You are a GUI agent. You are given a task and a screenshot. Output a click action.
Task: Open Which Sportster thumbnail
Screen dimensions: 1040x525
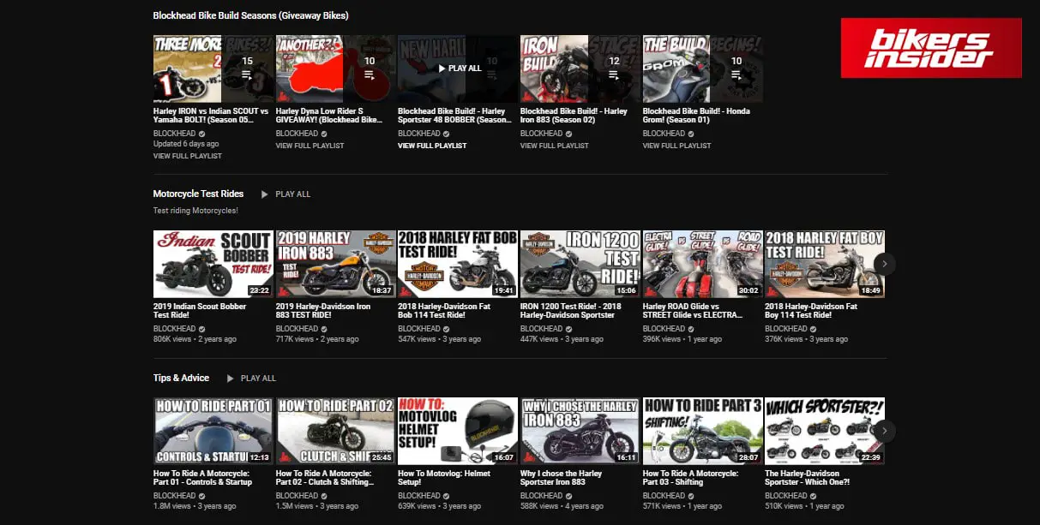tap(825, 431)
